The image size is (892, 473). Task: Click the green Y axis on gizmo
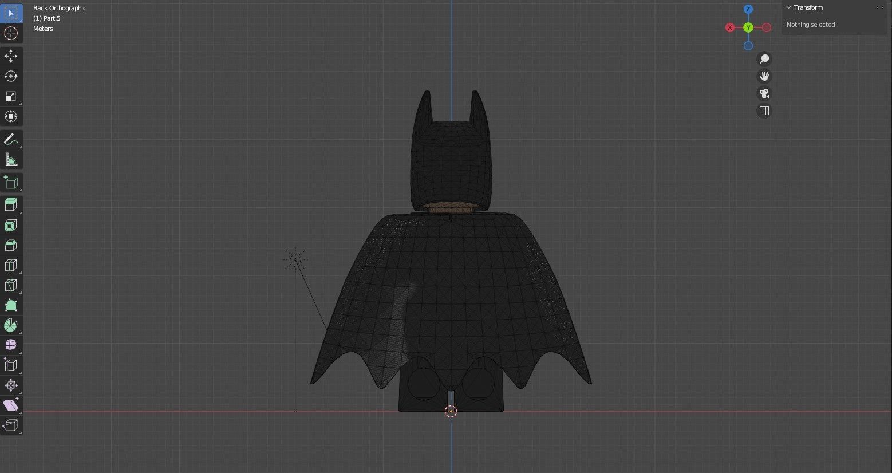pyautogui.click(x=748, y=27)
